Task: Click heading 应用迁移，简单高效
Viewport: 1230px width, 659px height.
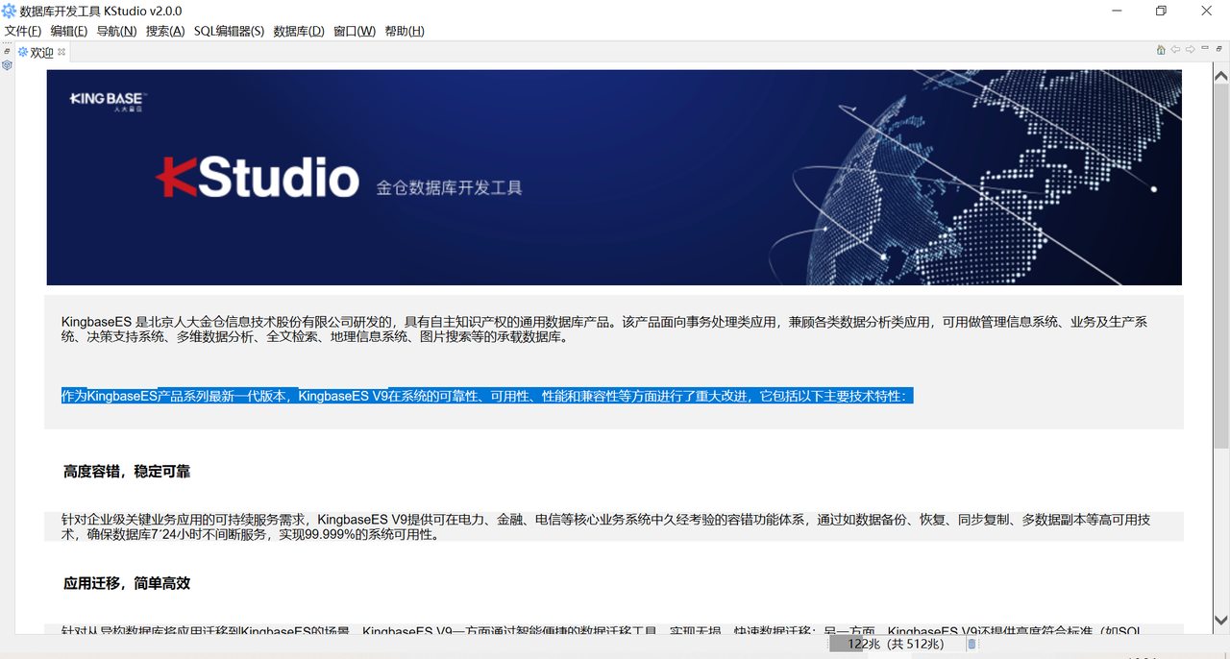Action: [x=127, y=583]
